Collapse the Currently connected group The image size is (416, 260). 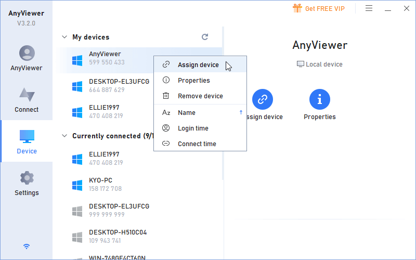[x=64, y=136]
